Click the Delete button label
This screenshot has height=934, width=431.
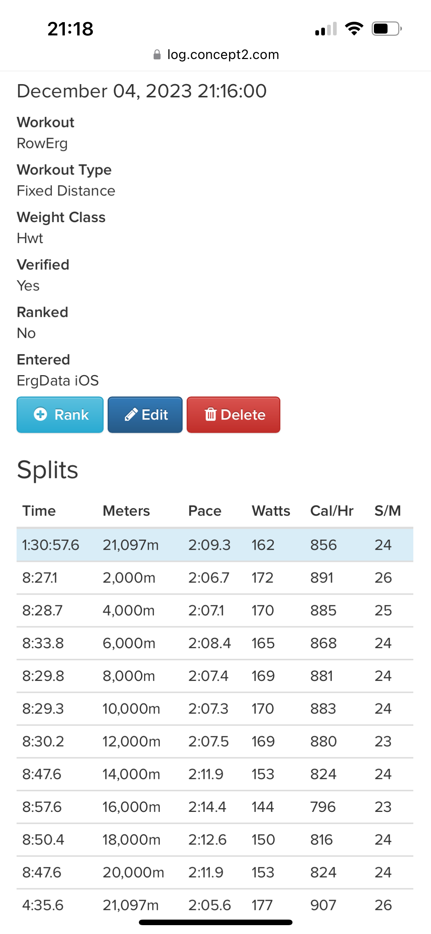pos(243,415)
